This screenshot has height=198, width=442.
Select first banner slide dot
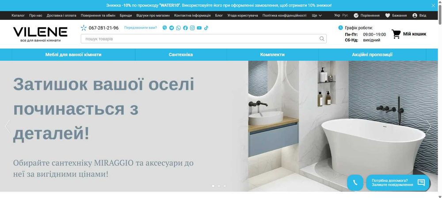pyautogui.click(x=213, y=186)
